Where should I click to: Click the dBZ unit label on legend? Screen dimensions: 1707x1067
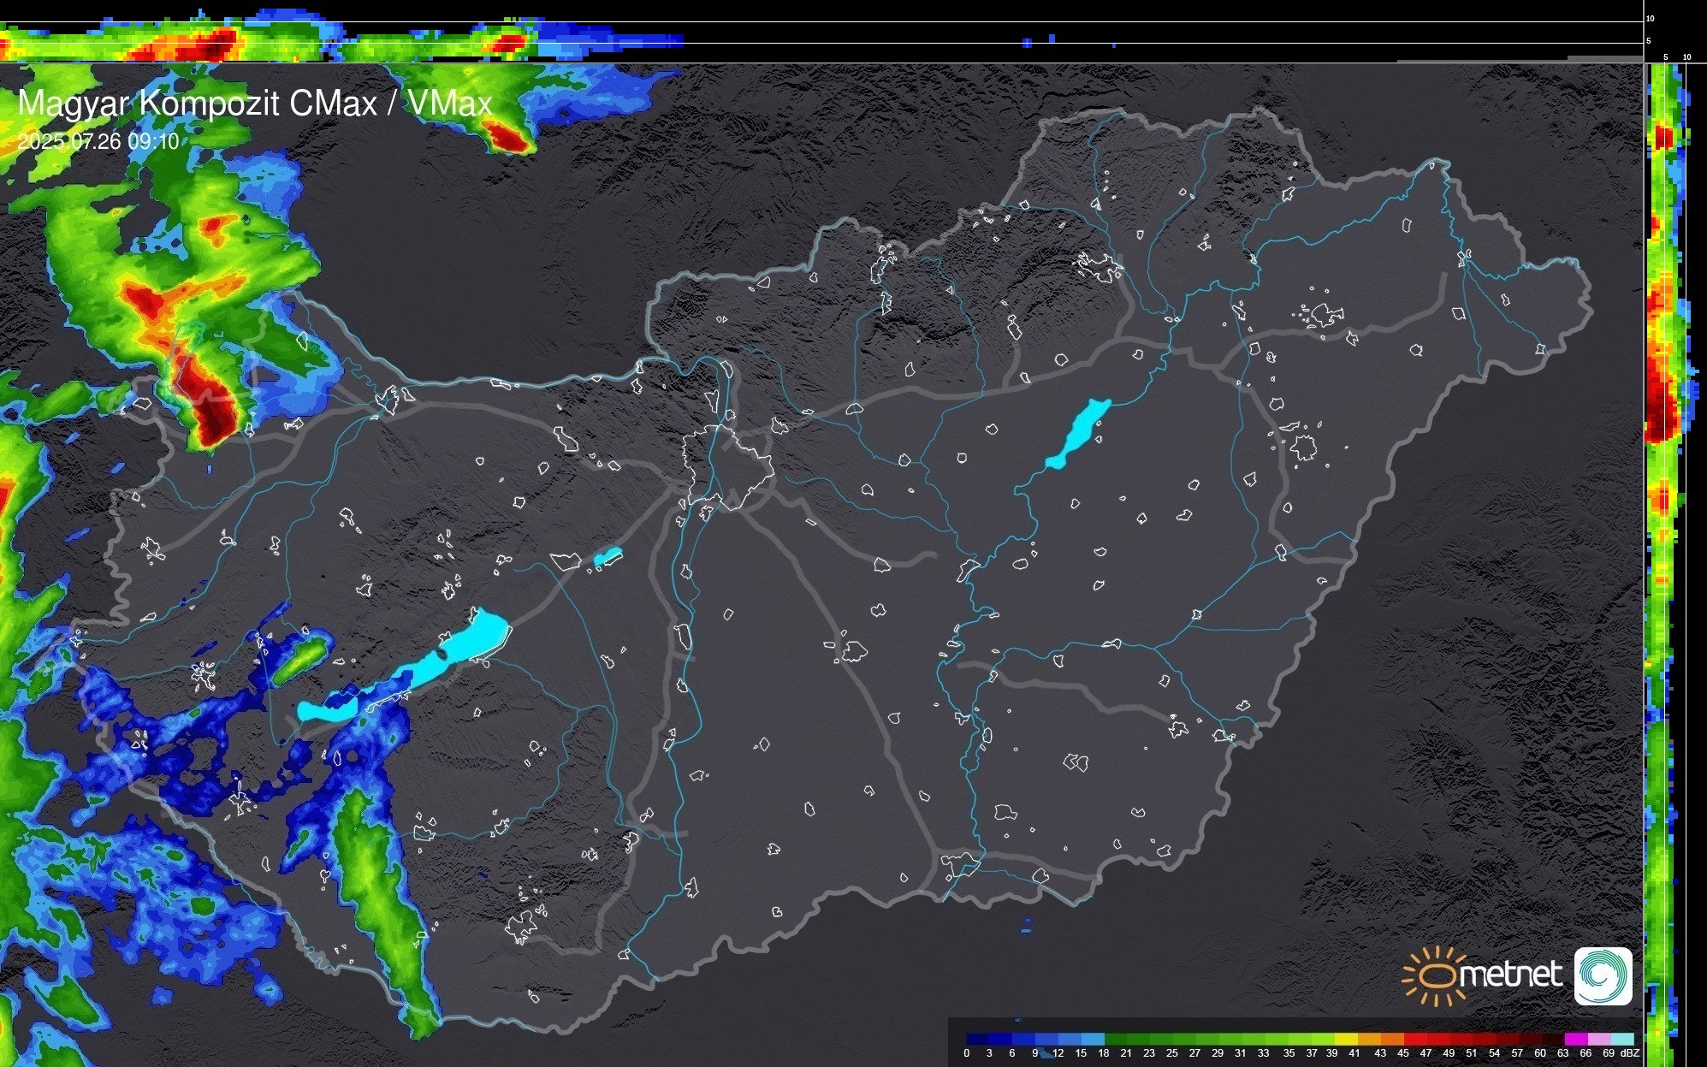point(1630,1053)
